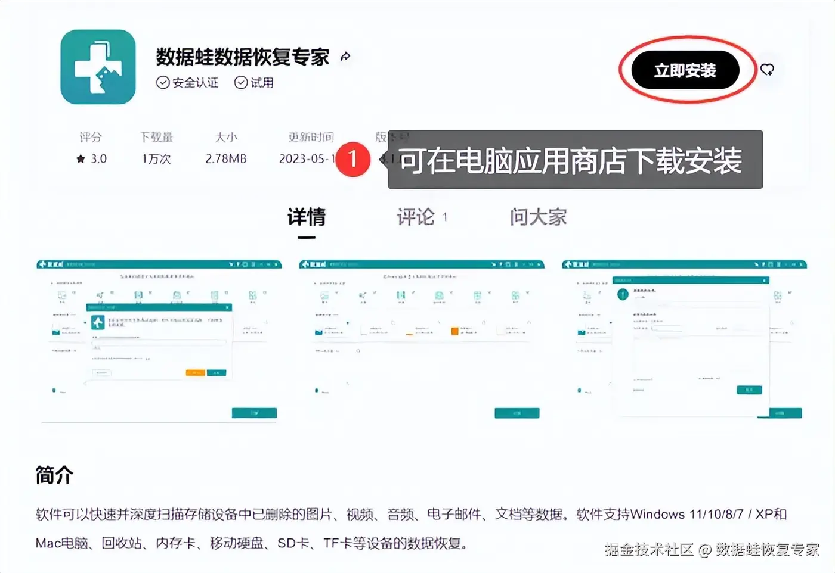Click the 数据蛙数据恢复专家 app title
Screen dimensions: 835x573
pos(243,57)
